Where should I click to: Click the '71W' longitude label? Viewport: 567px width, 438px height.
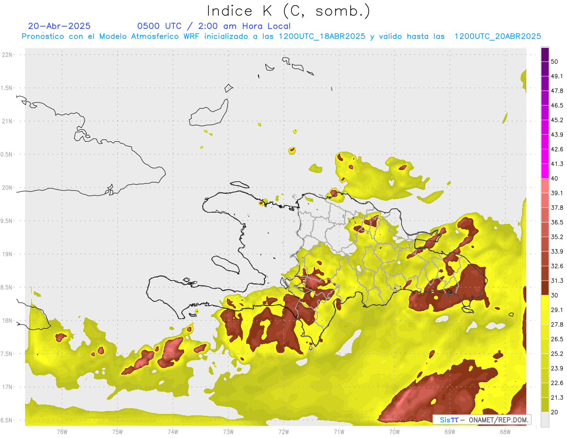(339, 431)
